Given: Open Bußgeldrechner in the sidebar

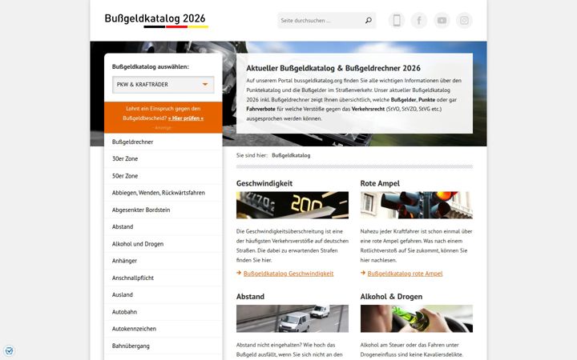Looking at the screenshot, I should pos(163,142).
